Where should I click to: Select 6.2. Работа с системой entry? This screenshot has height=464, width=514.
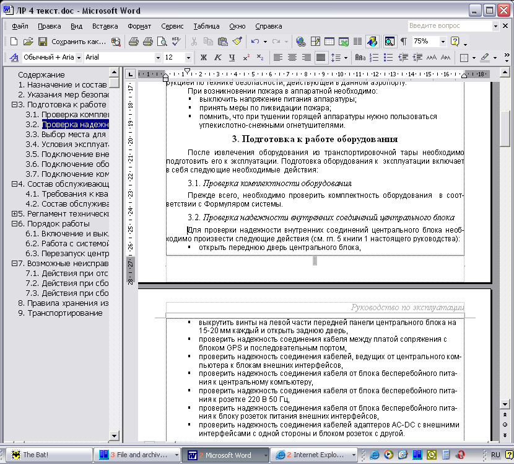67,244
